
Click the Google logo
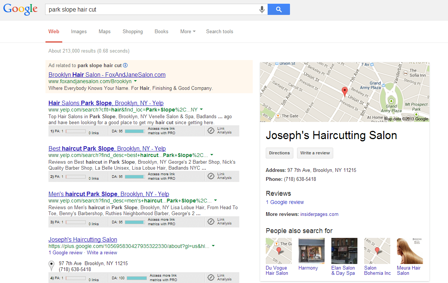coord(20,10)
